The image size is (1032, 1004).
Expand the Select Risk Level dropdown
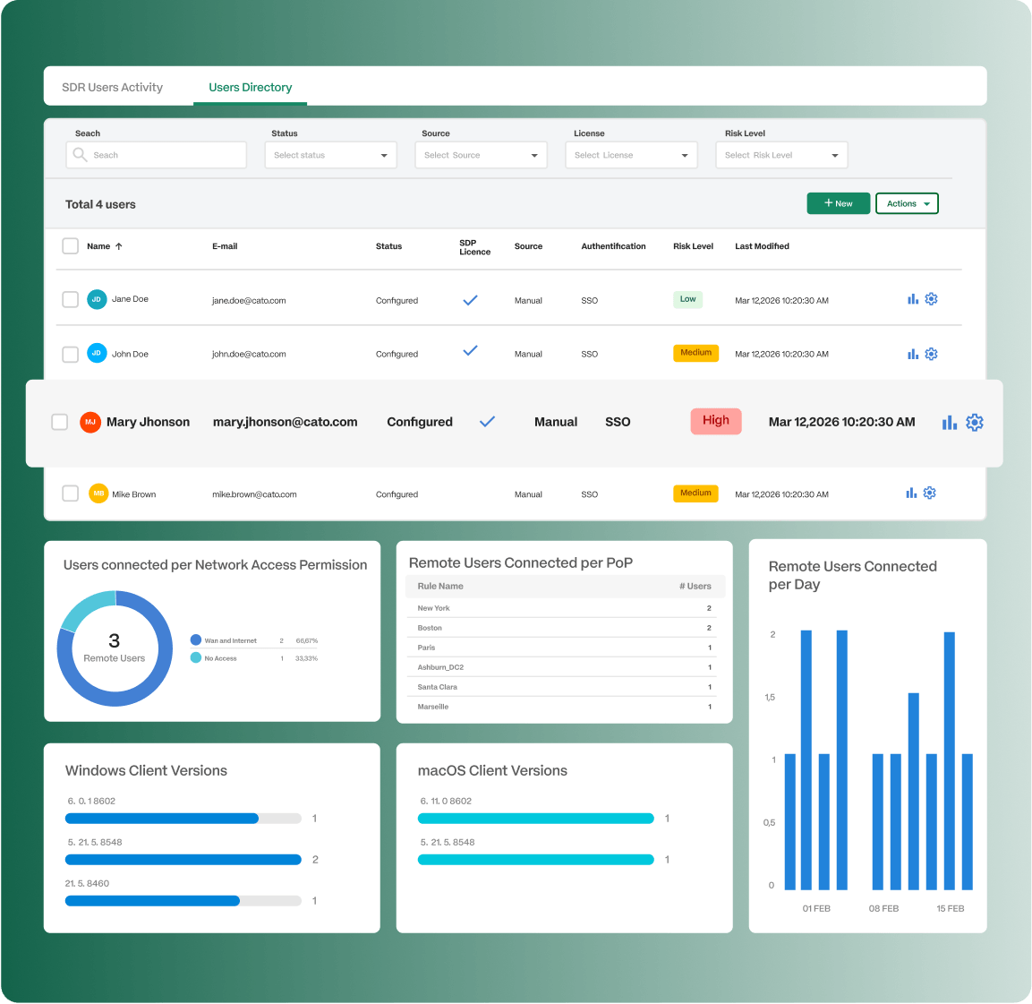tap(781, 155)
